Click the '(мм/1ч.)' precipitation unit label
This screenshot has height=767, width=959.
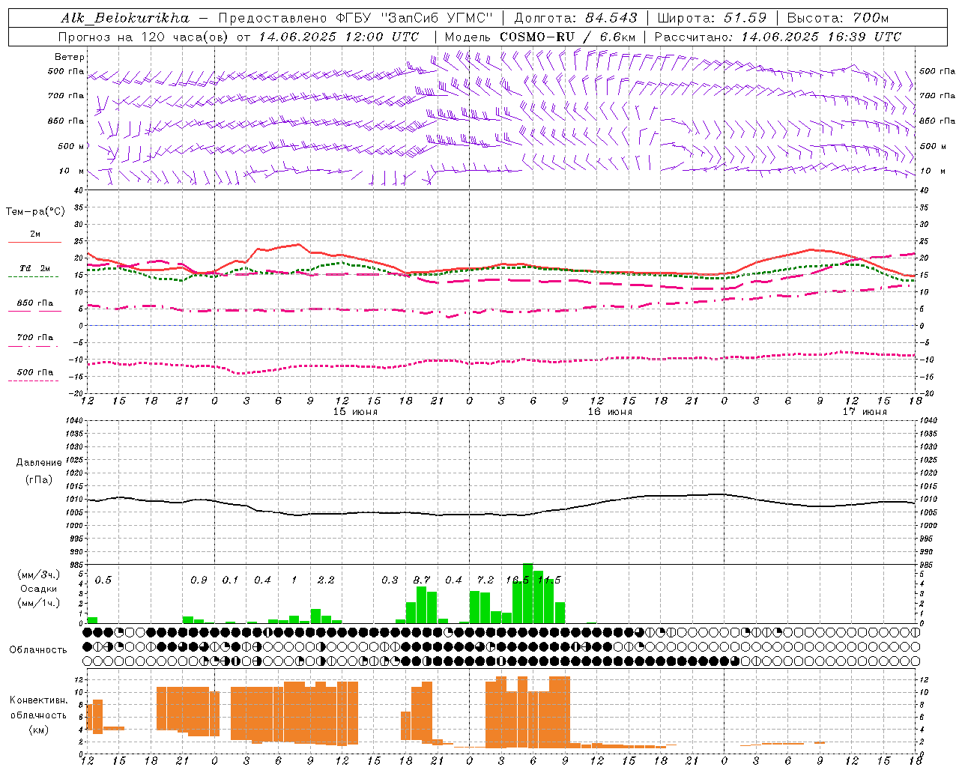(x=38, y=603)
